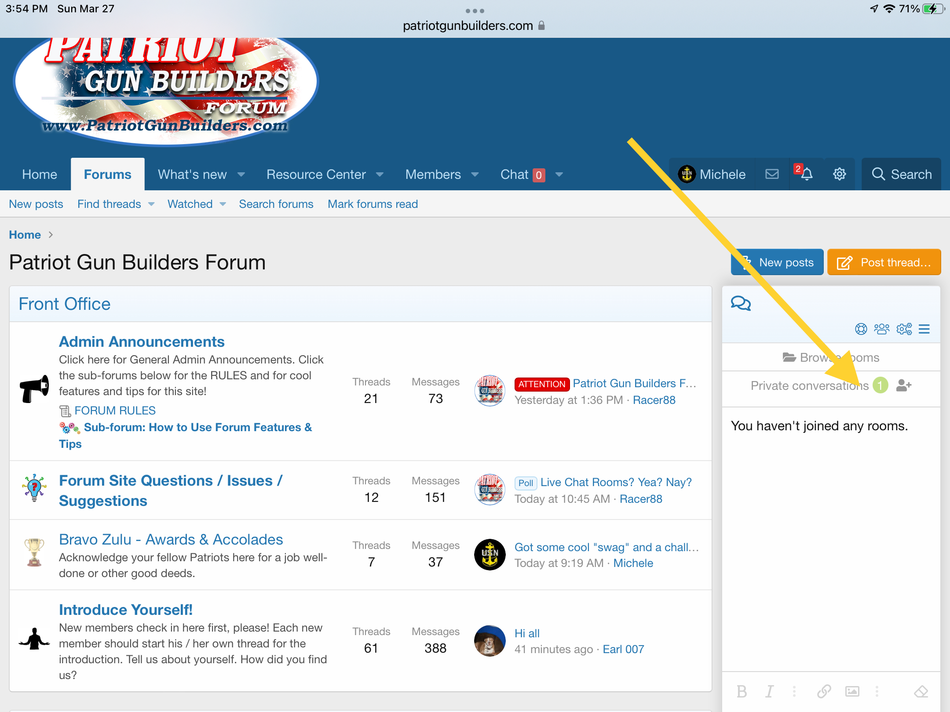Open more text formatting options ellipsis

[x=794, y=691]
